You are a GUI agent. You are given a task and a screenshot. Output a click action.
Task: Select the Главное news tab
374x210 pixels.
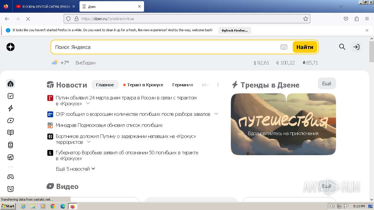click(x=105, y=85)
